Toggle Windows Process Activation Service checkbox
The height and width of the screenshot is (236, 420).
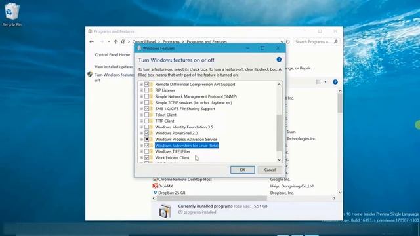tap(146, 139)
